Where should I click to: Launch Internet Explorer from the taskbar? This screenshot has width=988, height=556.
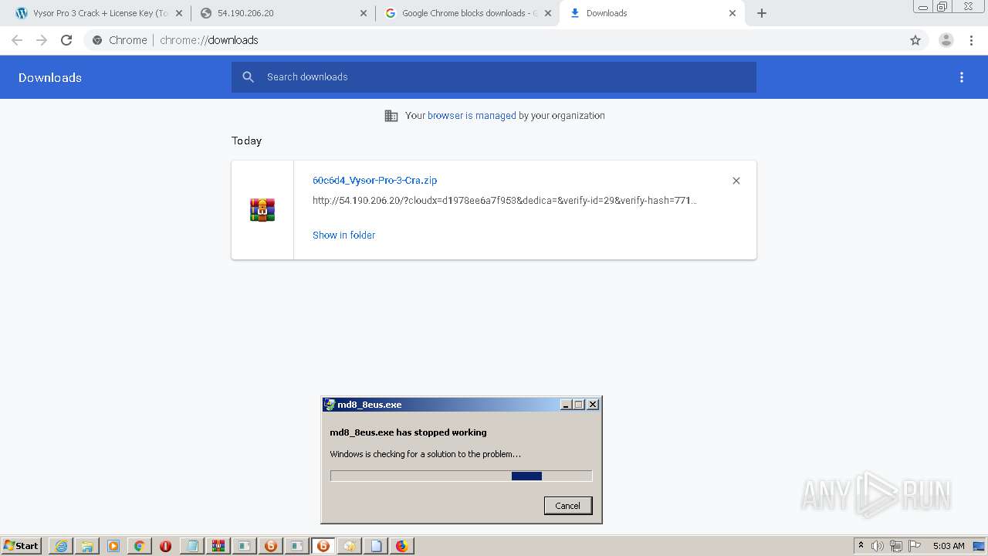[61, 546]
